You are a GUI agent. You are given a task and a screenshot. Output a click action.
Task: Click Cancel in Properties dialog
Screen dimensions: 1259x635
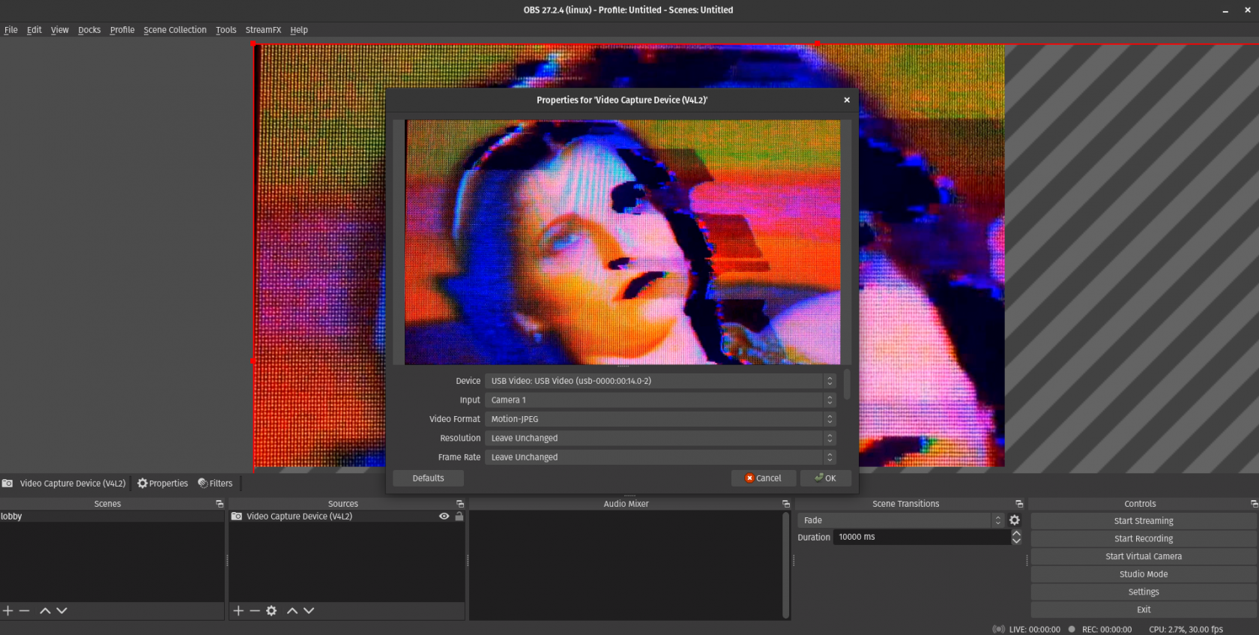click(x=764, y=478)
